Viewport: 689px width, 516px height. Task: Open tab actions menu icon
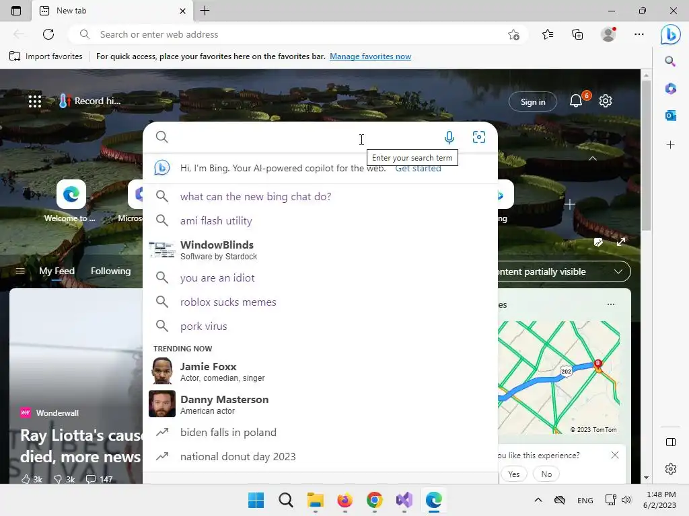[16, 11]
